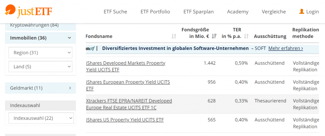Screen dimensions: 325x136
Task: Open the ETF Suche menu
Action: pyautogui.click(x=115, y=12)
